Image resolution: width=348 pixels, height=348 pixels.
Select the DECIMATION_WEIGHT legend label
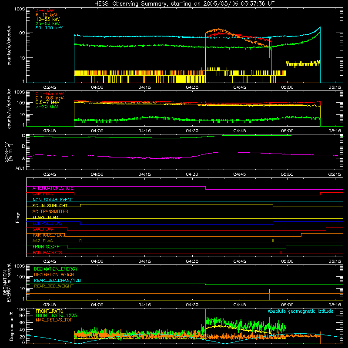coord(55,275)
